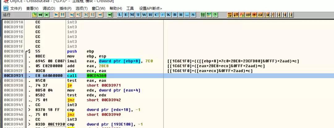Click the HBP hardware breakpoint icon
Image resolution: width=334 pixels, height=128 pixels.
pyautogui.click(x=248, y=15)
